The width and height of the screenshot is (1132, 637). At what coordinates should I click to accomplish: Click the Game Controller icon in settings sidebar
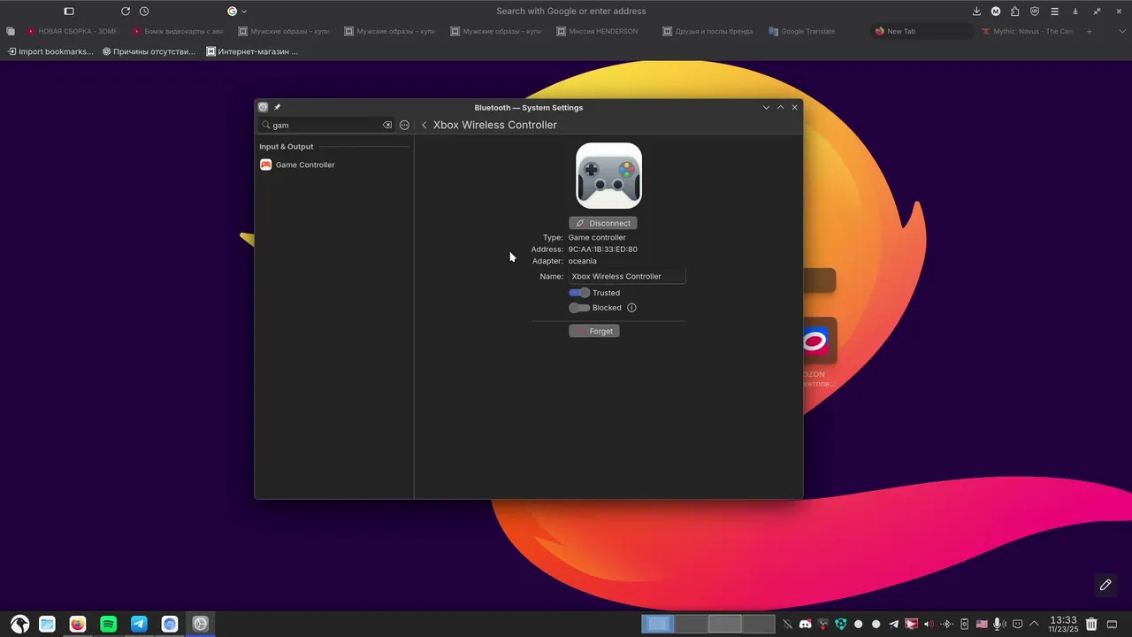tap(265, 165)
